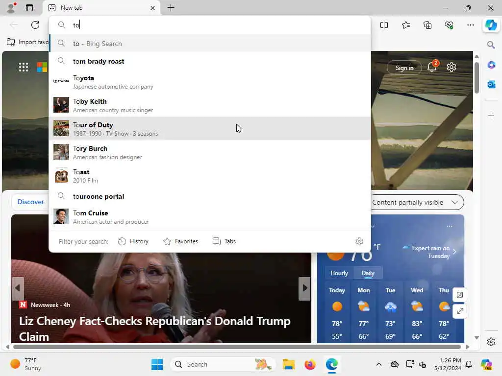The width and height of the screenshot is (502, 376).
Task: Open the taskbar weather widget
Action: (25, 364)
